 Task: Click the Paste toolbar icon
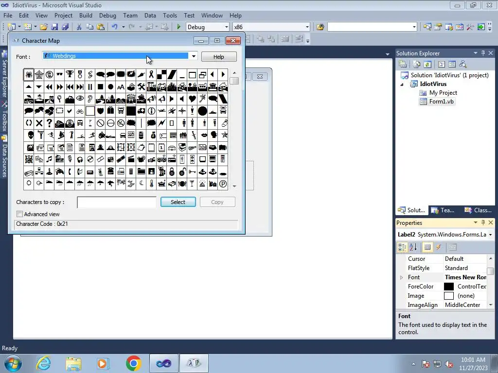(x=101, y=27)
